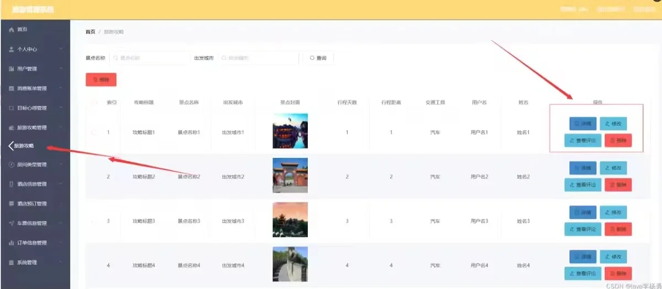Click 查看评论 button for row 2

[x=583, y=185]
